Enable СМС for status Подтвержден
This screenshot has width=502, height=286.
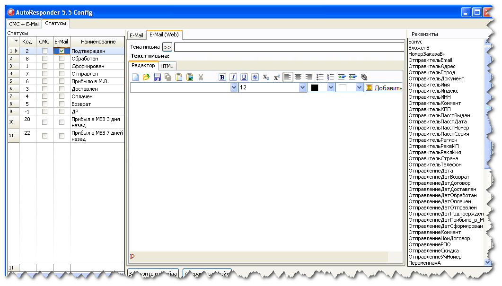pos(44,51)
